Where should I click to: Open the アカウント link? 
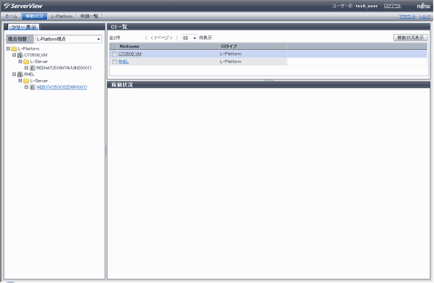[407, 17]
